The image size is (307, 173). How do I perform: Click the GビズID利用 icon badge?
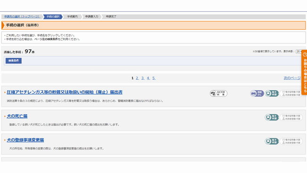point(219,94)
